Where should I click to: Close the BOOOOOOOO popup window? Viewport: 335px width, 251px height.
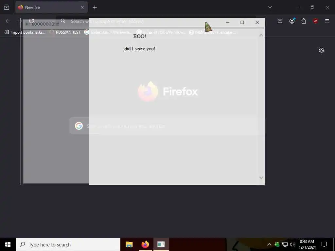point(257,23)
